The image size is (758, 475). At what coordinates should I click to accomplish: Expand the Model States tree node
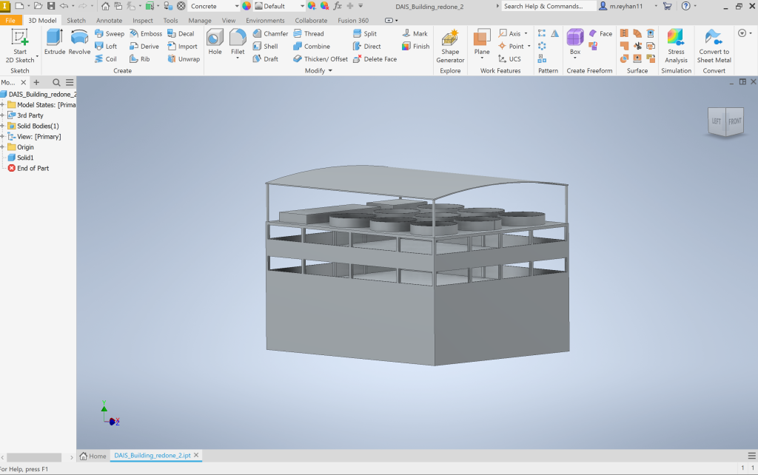click(3, 105)
